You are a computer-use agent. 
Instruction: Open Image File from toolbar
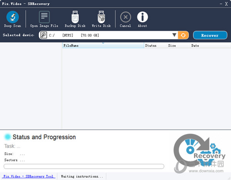44,19
